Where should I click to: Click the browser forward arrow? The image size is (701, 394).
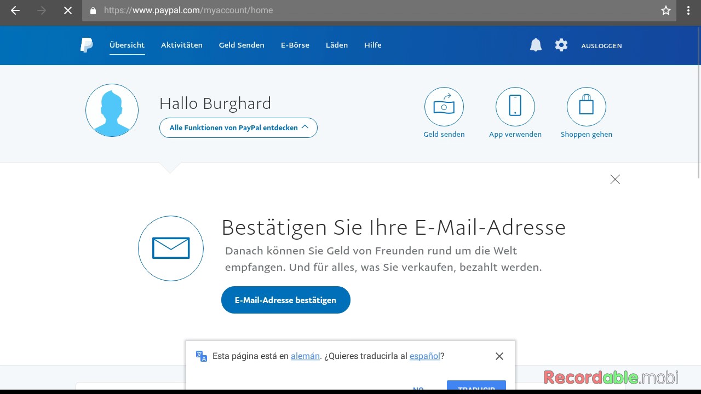pos(42,10)
